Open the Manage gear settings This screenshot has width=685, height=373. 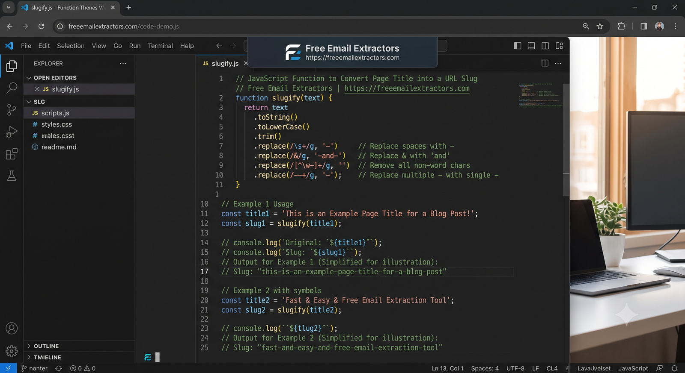12,351
